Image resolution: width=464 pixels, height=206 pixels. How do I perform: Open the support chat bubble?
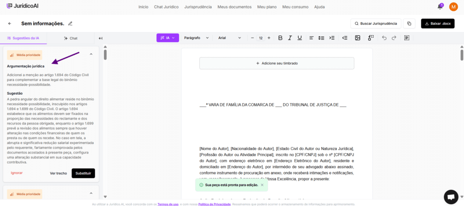click(451, 197)
